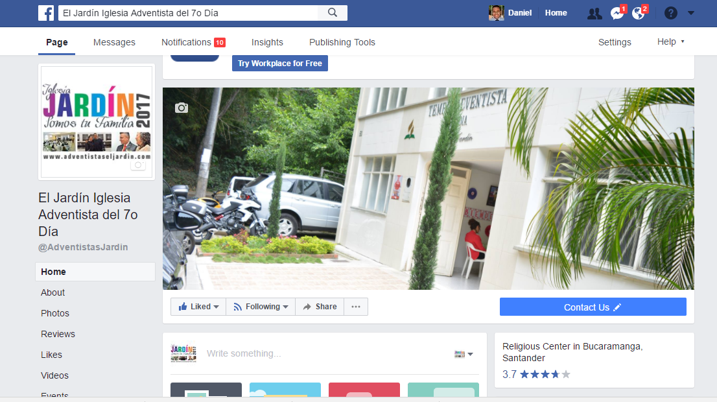The image size is (717, 402).
Task: Open the Notifications tab
Action: coord(193,42)
